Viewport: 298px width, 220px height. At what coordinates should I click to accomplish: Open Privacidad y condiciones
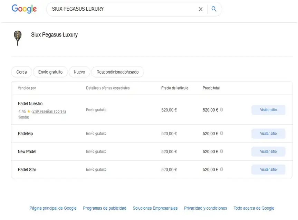[x=205, y=208]
